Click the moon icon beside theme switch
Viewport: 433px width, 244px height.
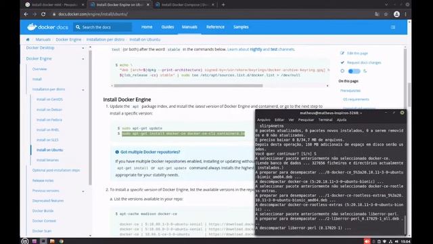click(x=365, y=71)
